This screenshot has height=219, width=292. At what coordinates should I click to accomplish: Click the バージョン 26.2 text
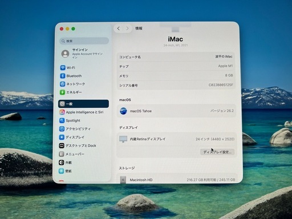tap(222, 111)
